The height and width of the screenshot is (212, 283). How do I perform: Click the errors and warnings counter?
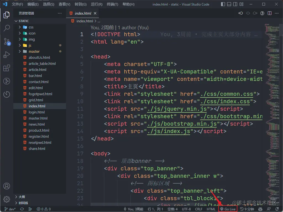coord(44,209)
